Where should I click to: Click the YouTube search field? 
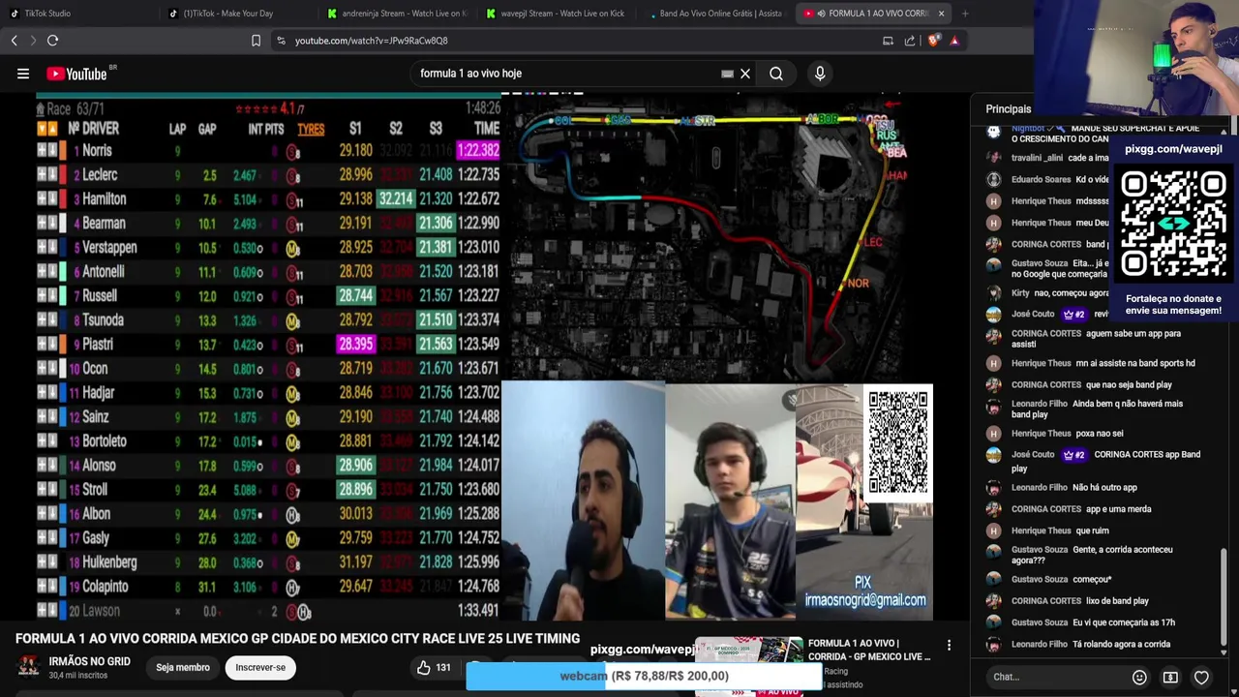[x=566, y=74]
